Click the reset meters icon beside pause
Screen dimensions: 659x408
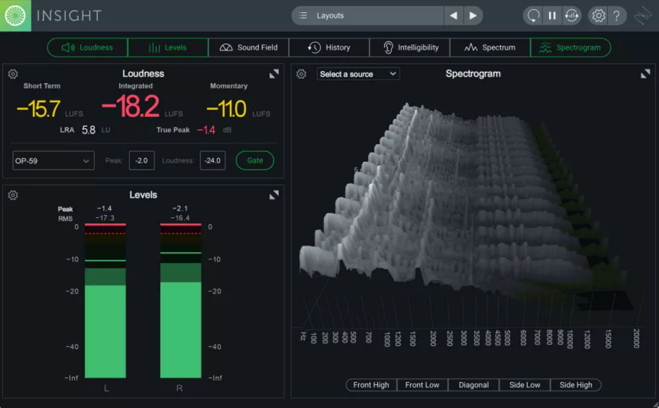tap(572, 15)
